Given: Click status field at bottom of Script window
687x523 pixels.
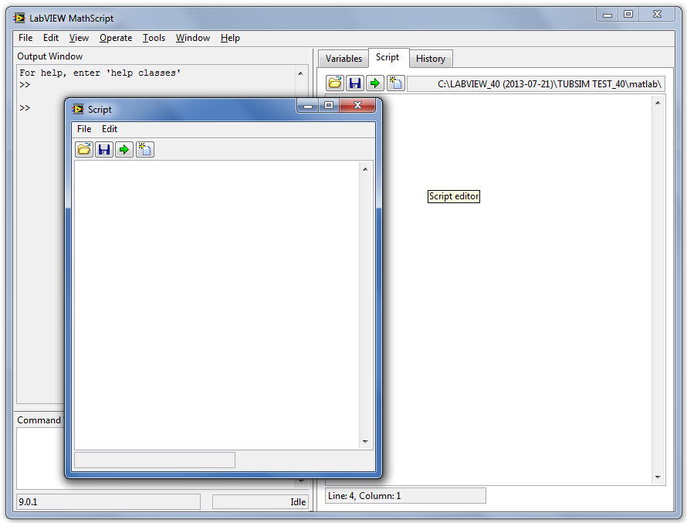Looking at the screenshot, I should (x=154, y=460).
